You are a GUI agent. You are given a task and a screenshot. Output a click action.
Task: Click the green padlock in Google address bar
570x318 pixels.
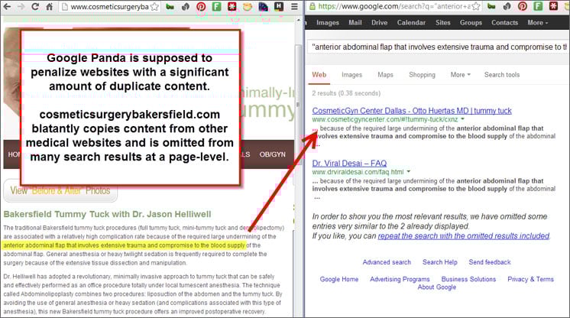pos(313,6)
